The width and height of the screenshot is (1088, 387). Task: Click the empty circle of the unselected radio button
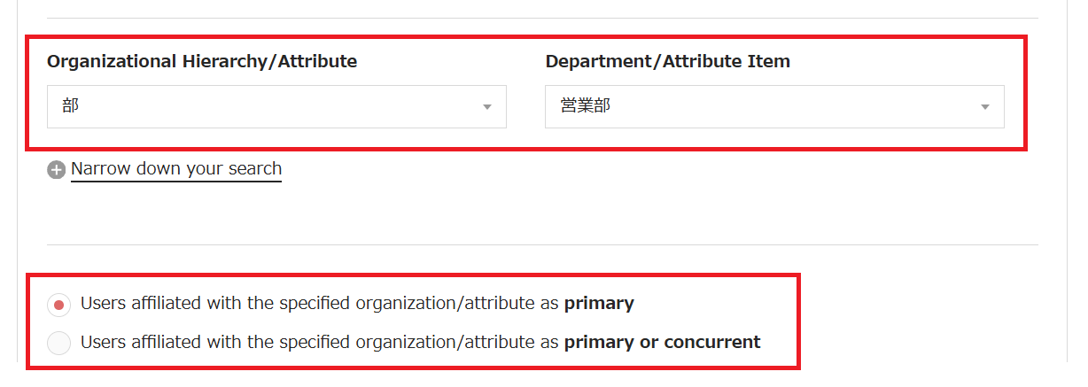[x=59, y=343]
